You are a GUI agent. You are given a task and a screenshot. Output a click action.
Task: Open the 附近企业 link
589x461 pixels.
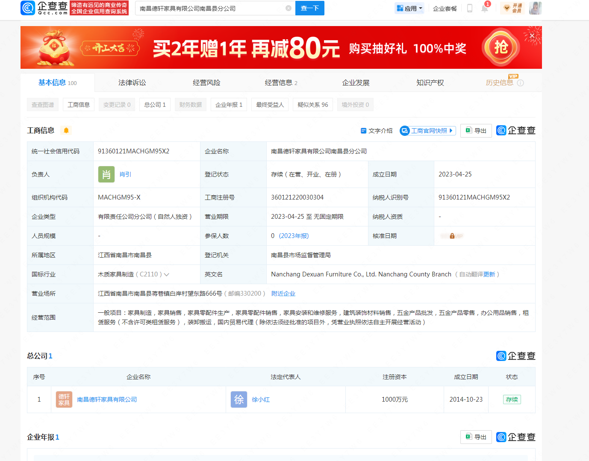pos(283,294)
